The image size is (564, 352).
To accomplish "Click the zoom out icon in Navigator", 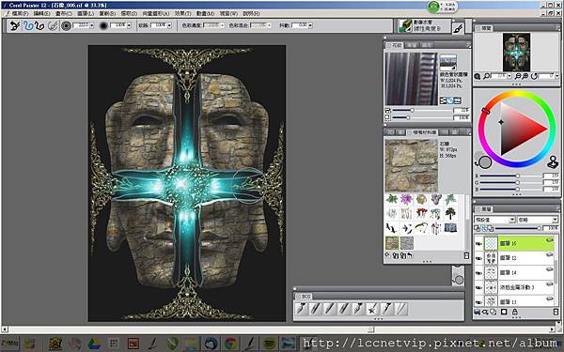I will pos(518,76).
